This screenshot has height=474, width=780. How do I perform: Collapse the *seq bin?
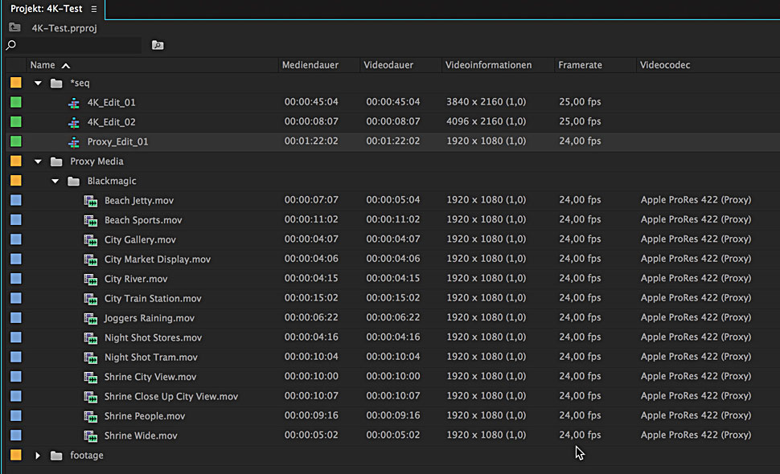click(x=38, y=83)
